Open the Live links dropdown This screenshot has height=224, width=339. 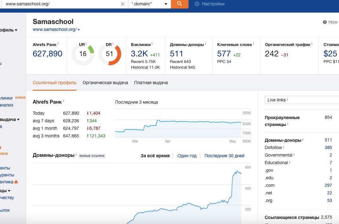coord(302,100)
